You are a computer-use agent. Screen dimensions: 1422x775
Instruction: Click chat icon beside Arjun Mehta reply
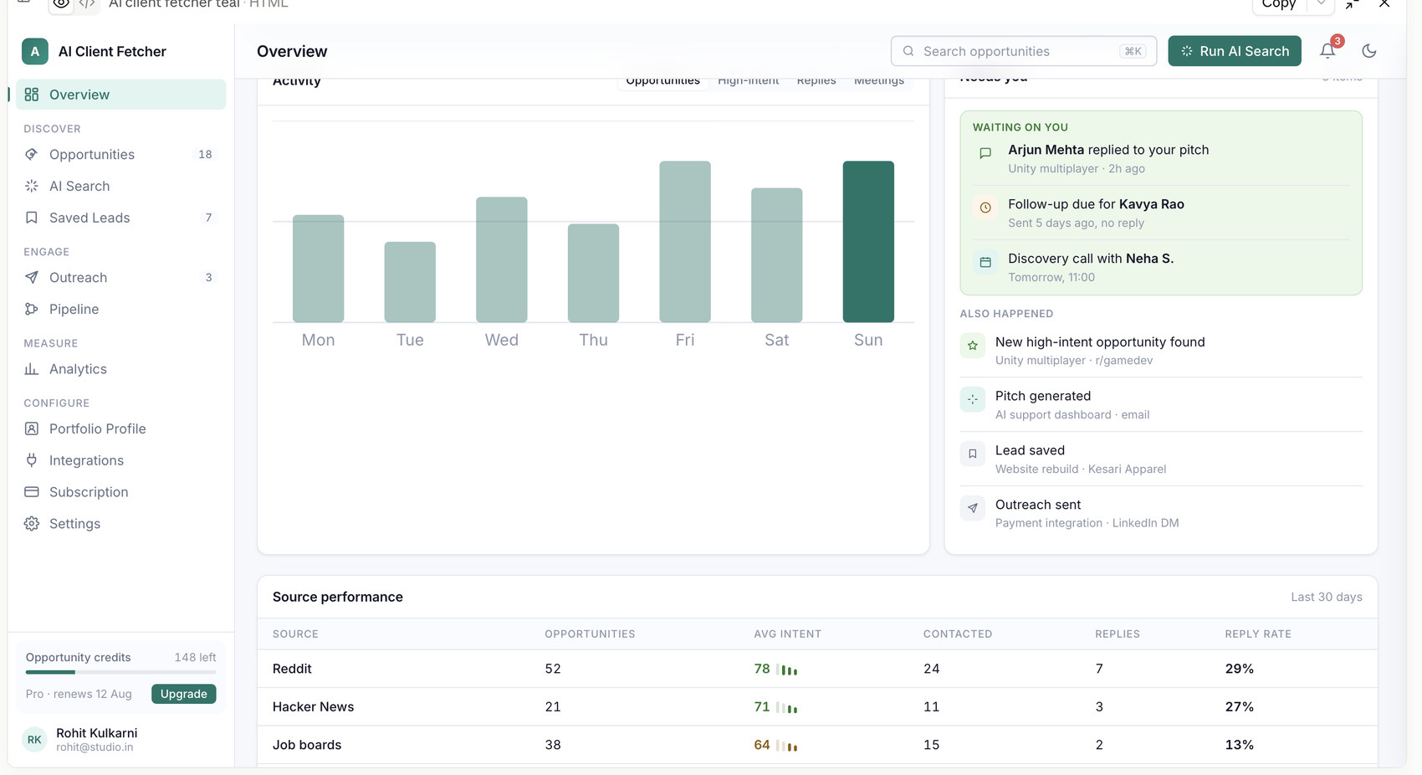tap(985, 153)
